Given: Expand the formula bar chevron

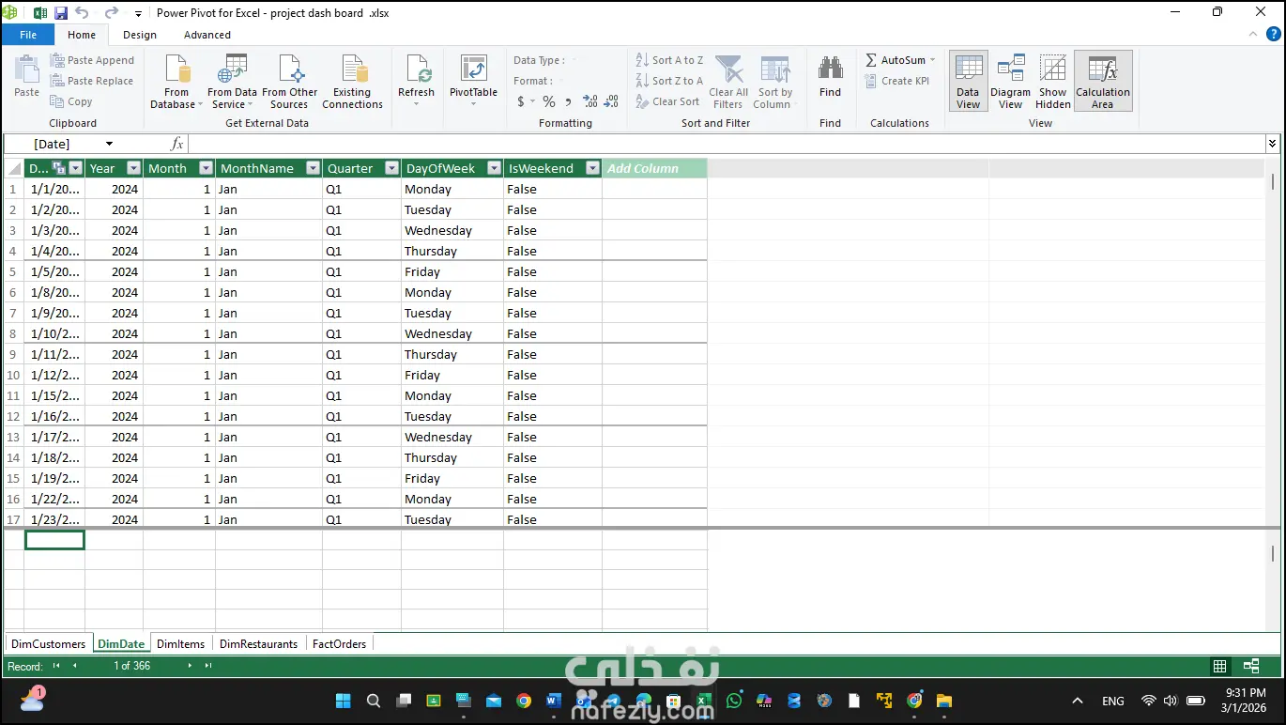Looking at the screenshot, I should point(1272,144).
